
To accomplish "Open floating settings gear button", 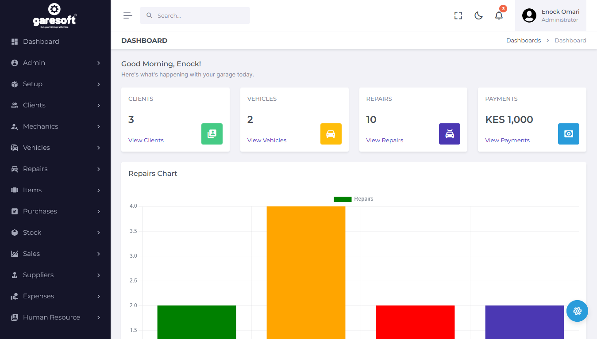I will coord(577,311).
